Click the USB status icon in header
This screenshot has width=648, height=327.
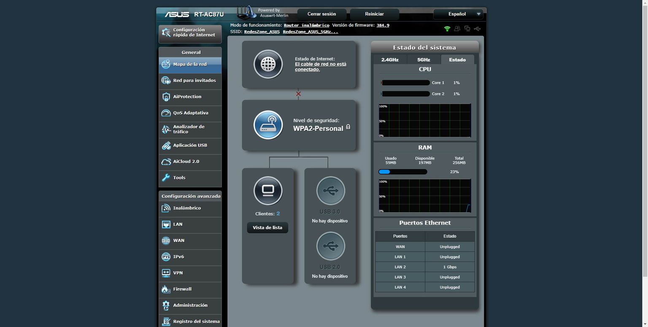pos(477,29)
